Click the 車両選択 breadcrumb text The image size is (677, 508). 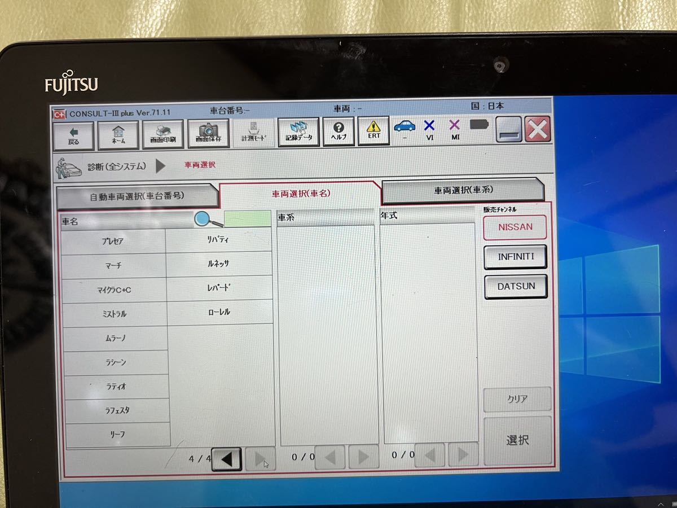point(200,165)
